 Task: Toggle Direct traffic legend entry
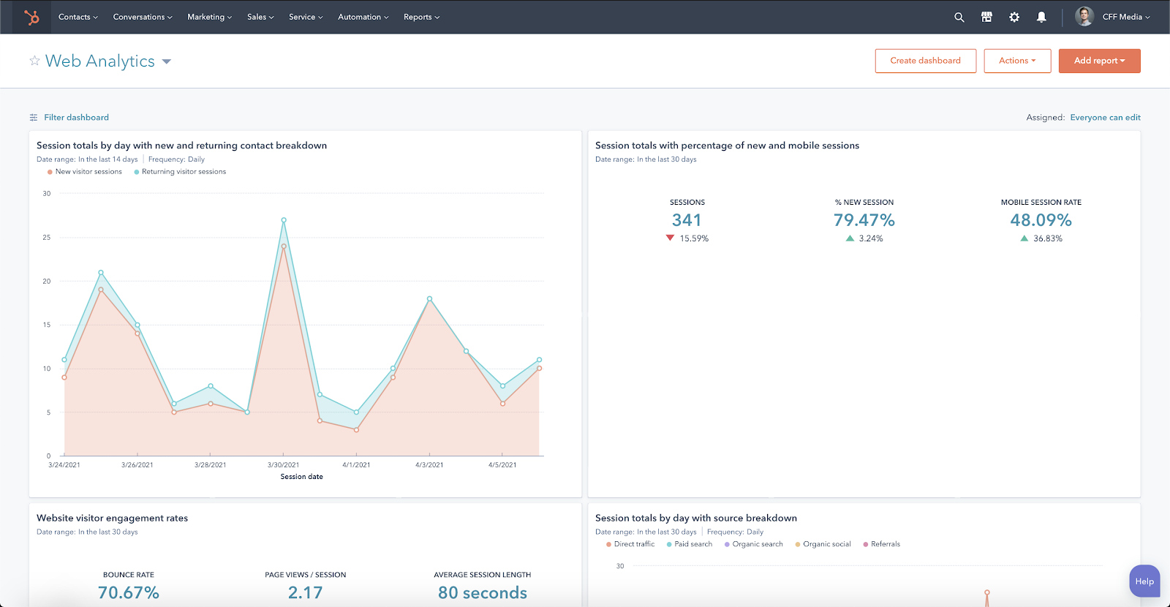coord(630,544)
